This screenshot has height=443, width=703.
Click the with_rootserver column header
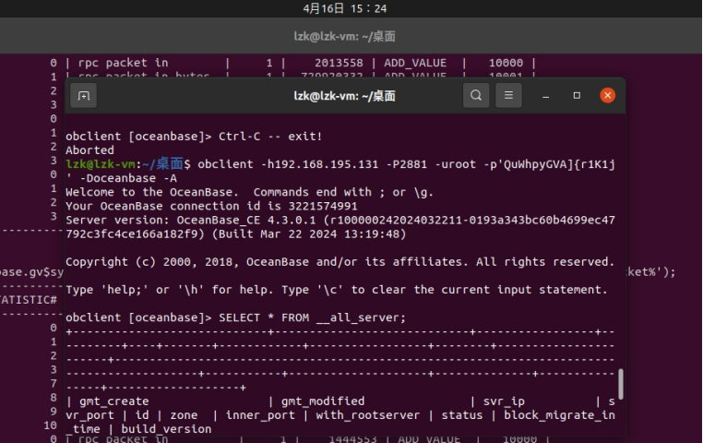point(367,415)
